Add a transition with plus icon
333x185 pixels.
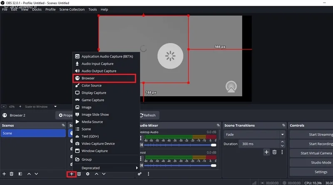266,152
